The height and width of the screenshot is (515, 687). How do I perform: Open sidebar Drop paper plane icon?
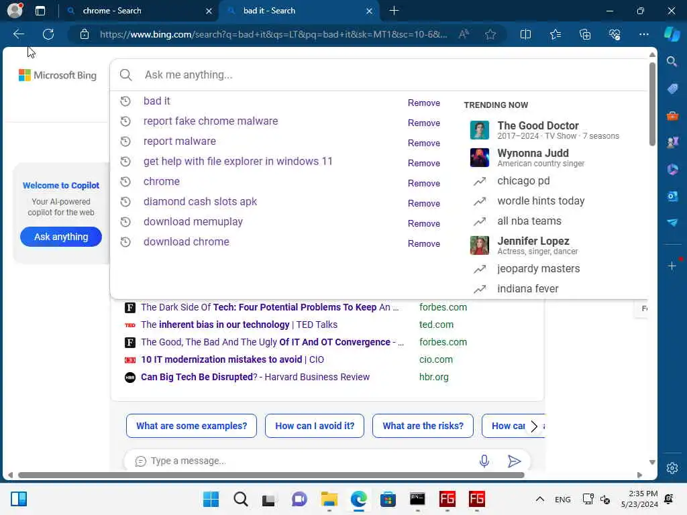672,223
